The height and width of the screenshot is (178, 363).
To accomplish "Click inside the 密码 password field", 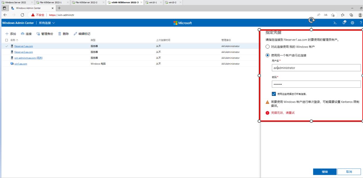I will click(x=316, y=84).
